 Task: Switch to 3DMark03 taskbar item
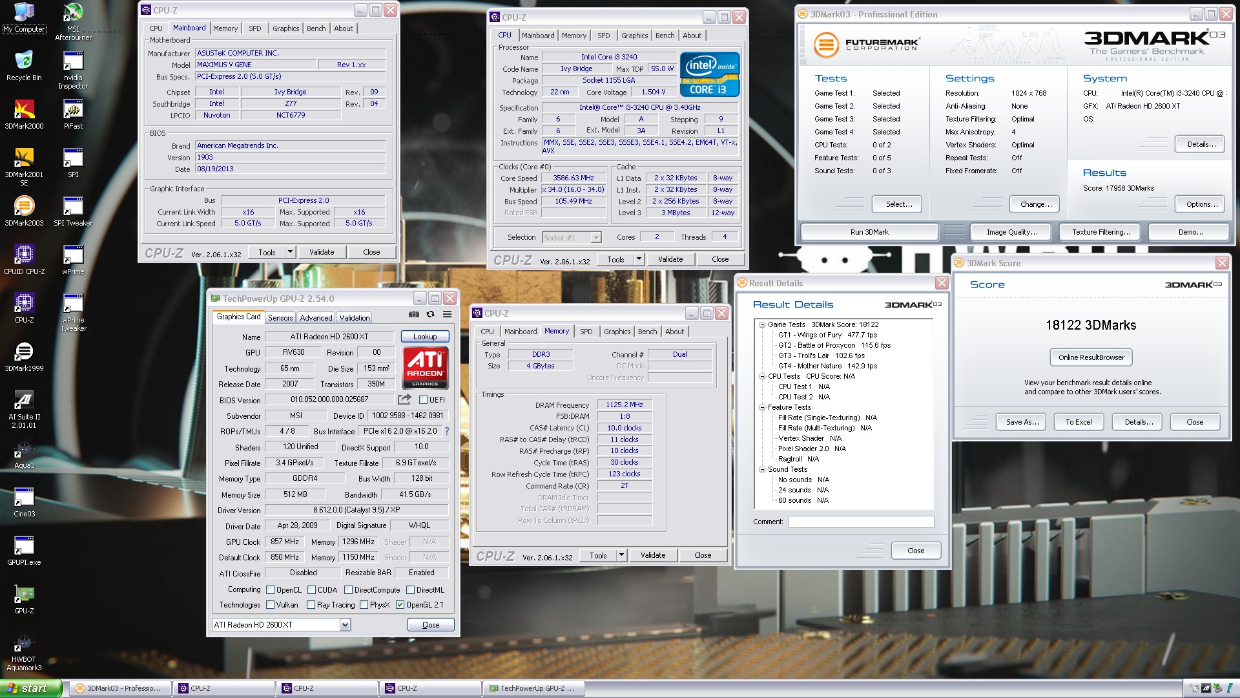pyautogui.click(x=120, y=688)
